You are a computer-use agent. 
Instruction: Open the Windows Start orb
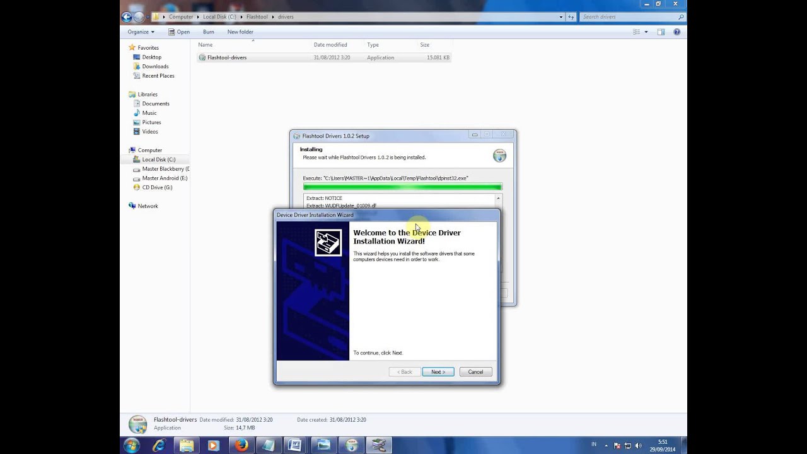pos(131,445)
